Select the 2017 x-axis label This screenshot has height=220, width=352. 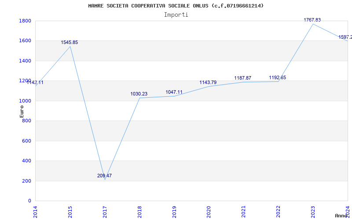pyautogui.click(x=105, y=212)
